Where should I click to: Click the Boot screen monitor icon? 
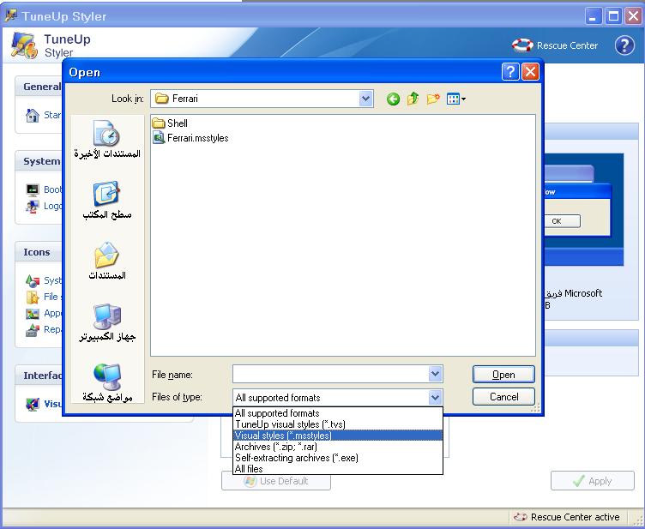coord(33,189)
